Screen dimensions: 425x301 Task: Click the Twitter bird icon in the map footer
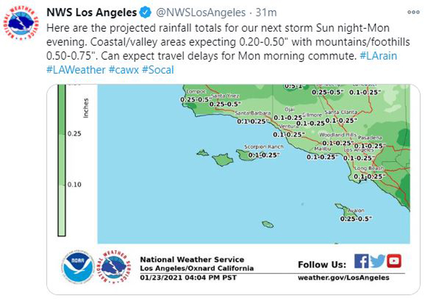[x=378, y=261]
